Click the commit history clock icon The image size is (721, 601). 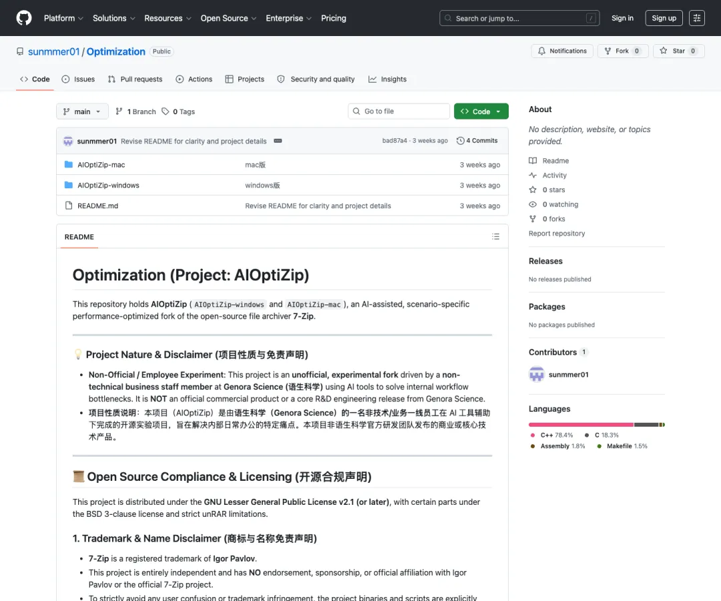(460, 141)
